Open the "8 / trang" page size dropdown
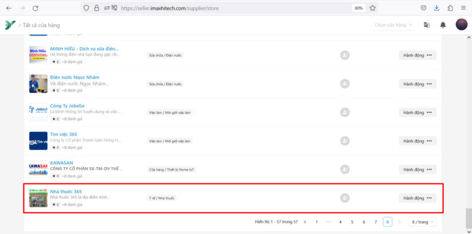 tap(423, 222)
